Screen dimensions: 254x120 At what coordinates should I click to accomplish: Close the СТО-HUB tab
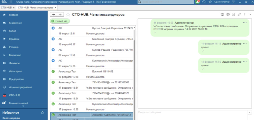pos(14,8)
